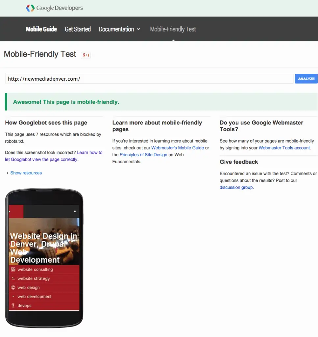Click the URL input field
This screenshot has height=337, width=318.
(x=149, y=79)
